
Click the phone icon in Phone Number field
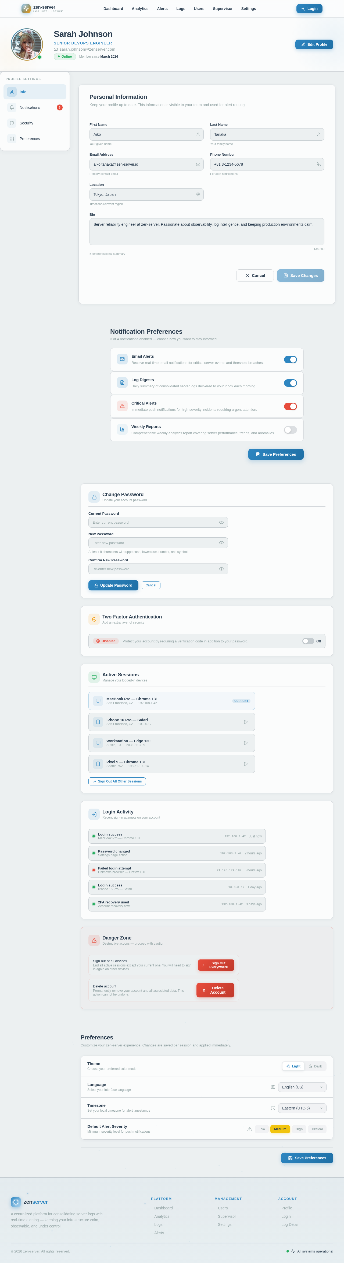(318, 164)
